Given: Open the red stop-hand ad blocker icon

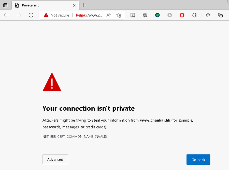Looking at the screenshot, I should coord(182,15).
